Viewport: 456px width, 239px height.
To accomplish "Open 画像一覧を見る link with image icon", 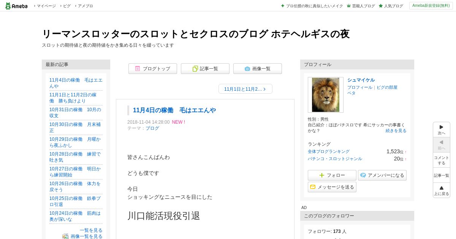I will [x=82, y=236].
